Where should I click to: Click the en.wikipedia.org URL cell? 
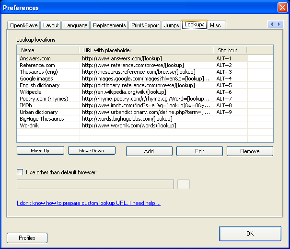[147, 92]
